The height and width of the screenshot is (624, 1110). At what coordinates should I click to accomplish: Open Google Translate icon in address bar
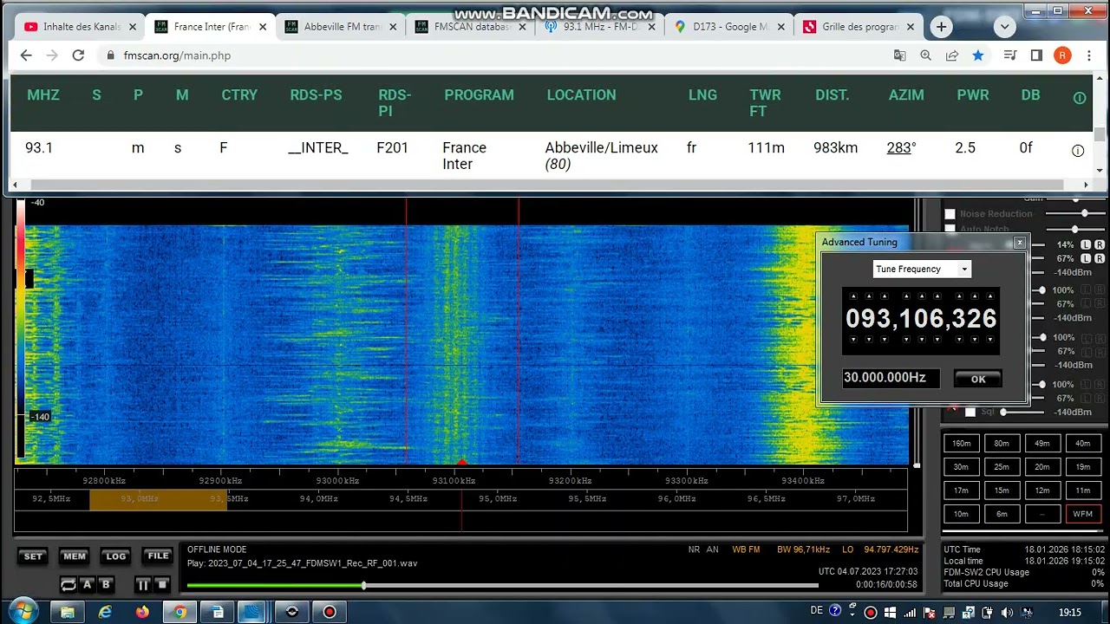[x=899, y=55]
